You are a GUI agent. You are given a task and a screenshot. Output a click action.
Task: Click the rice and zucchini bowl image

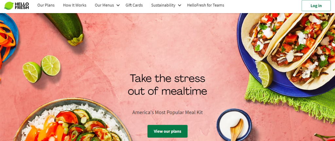pyautogui.click(x=73, y=121)
